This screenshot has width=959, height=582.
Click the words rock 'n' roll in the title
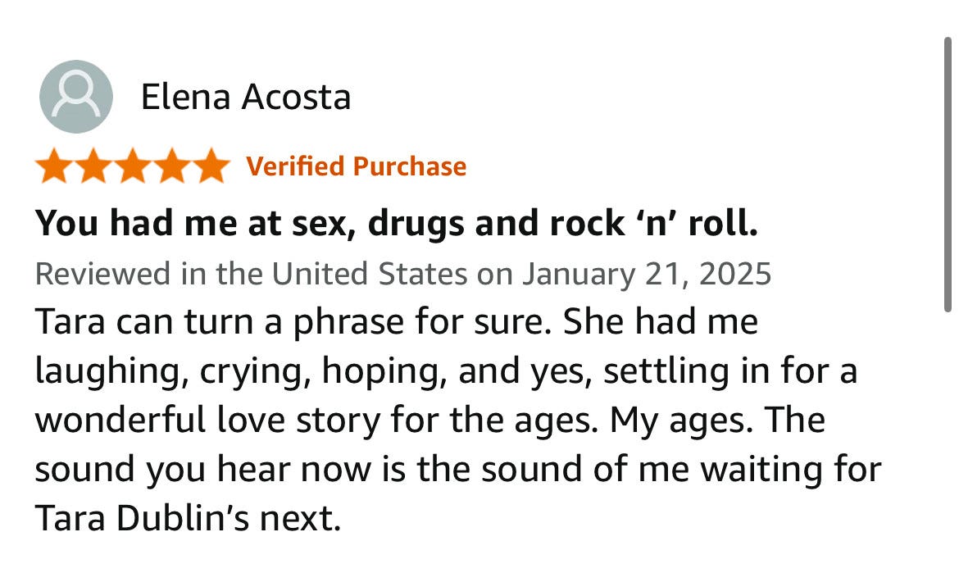[x=654, y=223]
